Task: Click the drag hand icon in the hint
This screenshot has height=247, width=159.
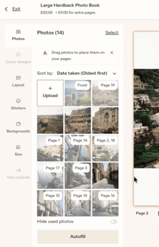Action: click(45, 54)
